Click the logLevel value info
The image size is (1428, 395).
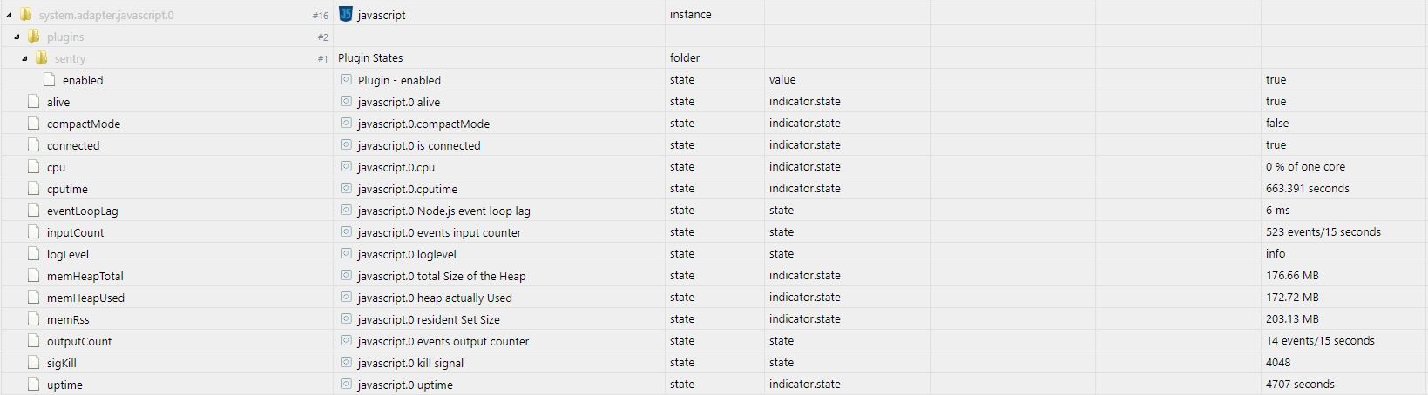coord(1276,254)
